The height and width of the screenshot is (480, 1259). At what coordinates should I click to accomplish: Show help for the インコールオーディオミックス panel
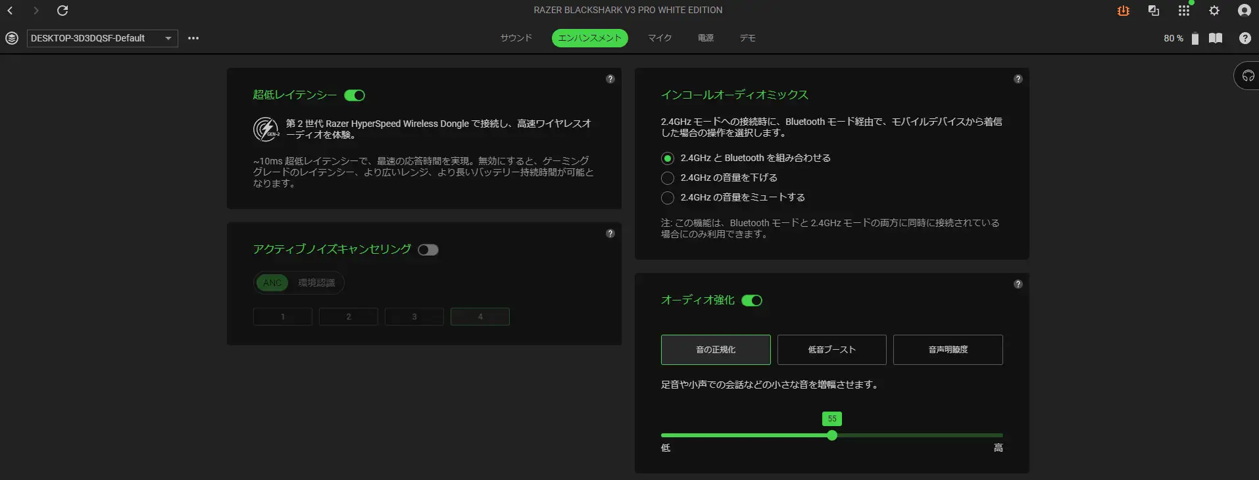(x=1018, y=79)
